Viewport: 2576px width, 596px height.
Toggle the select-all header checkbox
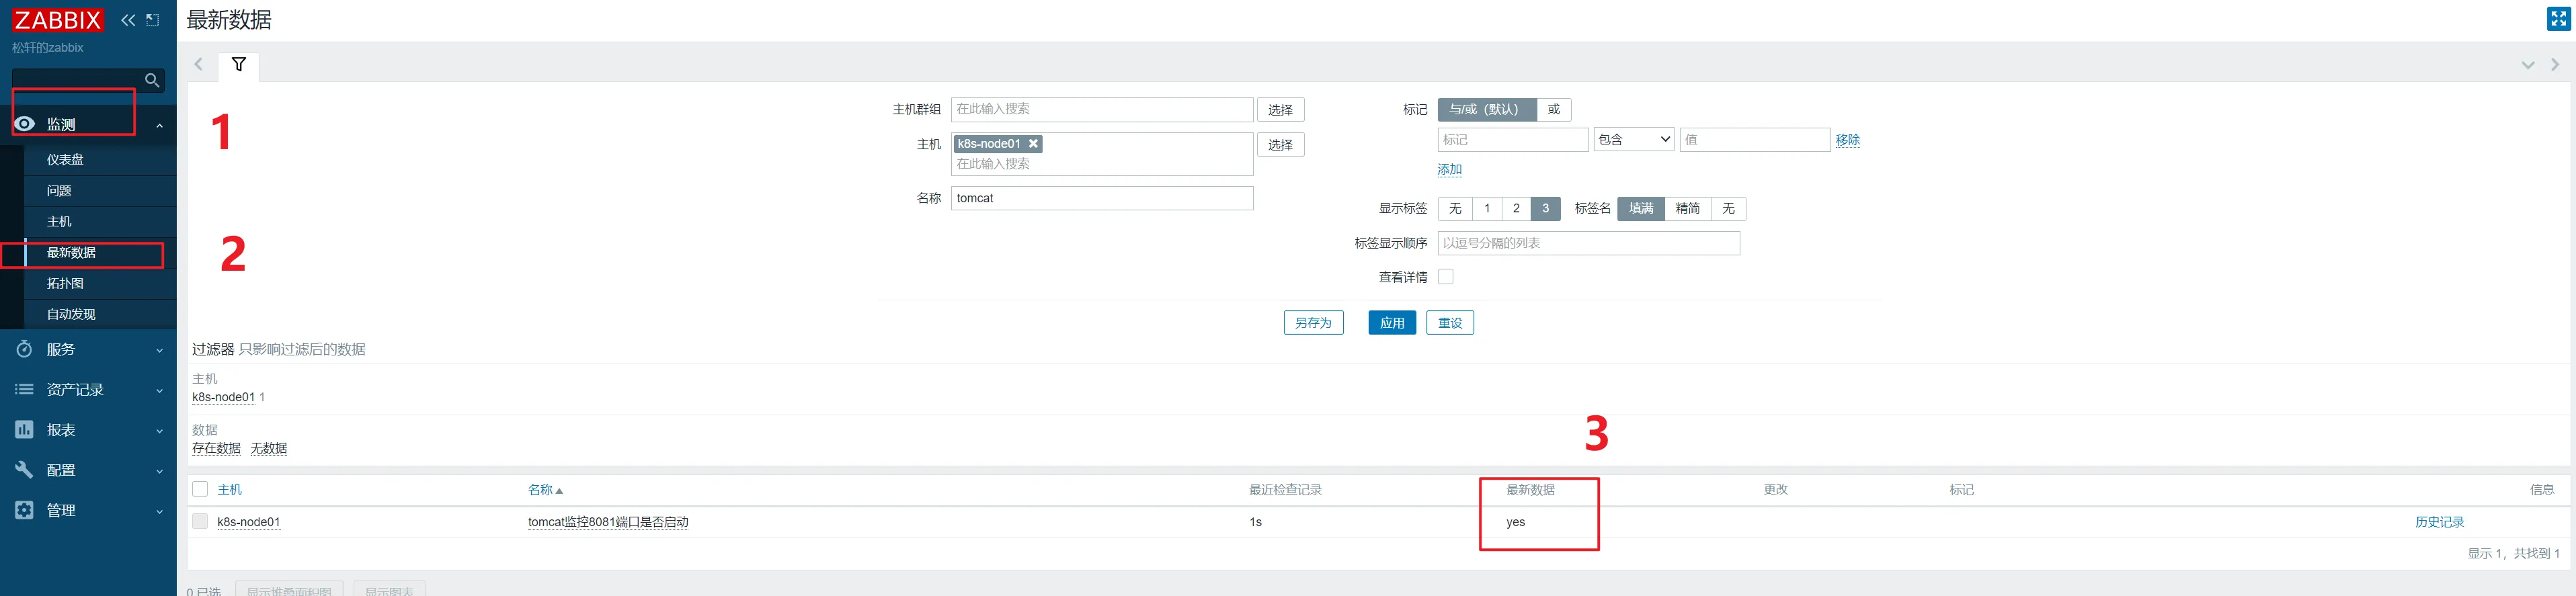coord(200,489)
